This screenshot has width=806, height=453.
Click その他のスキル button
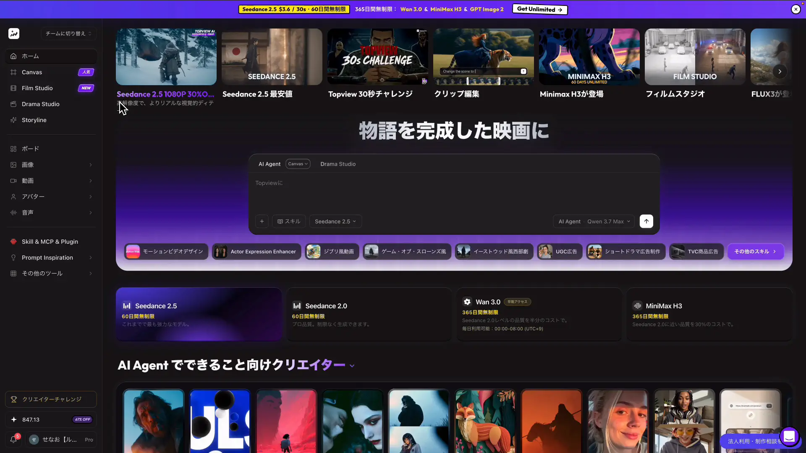pos(756,252)
